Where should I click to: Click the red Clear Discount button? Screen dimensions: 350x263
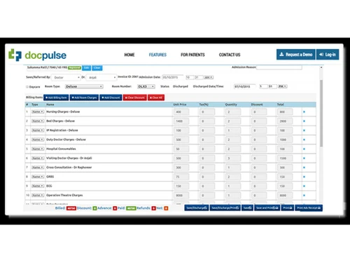tap(135, 97)
